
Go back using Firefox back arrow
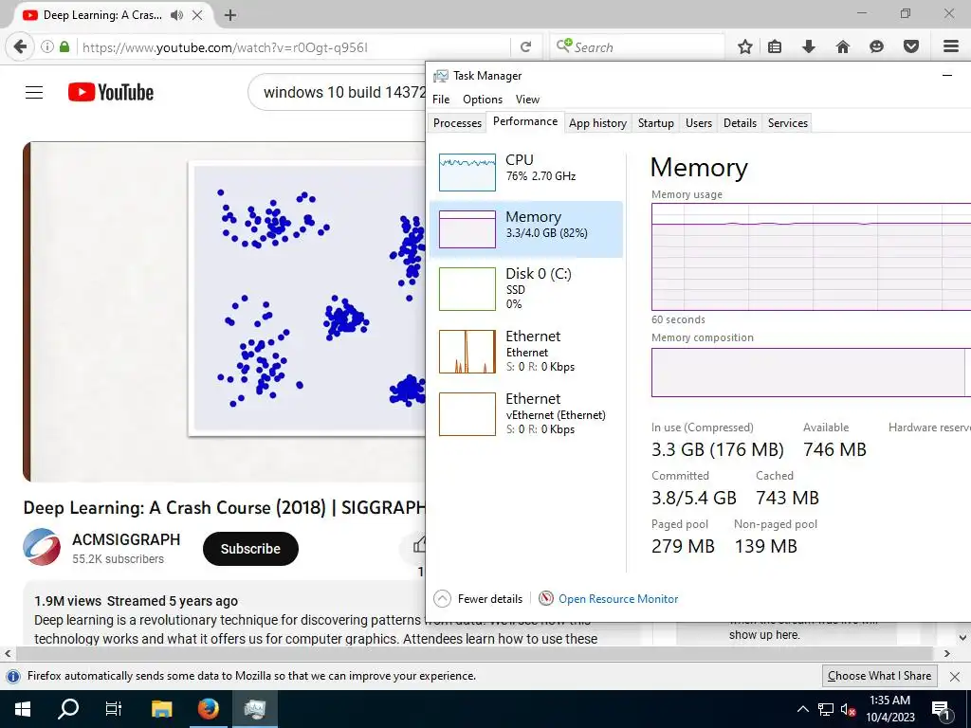click(21, 46)
